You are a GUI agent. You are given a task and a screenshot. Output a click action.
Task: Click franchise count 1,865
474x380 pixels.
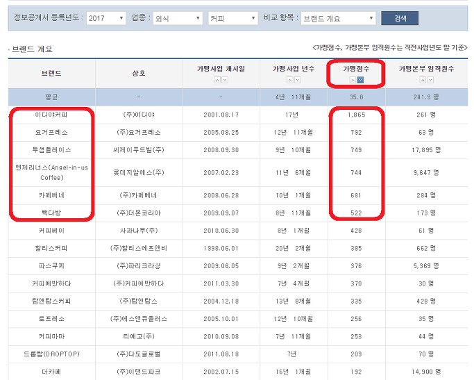click(357, 115)
